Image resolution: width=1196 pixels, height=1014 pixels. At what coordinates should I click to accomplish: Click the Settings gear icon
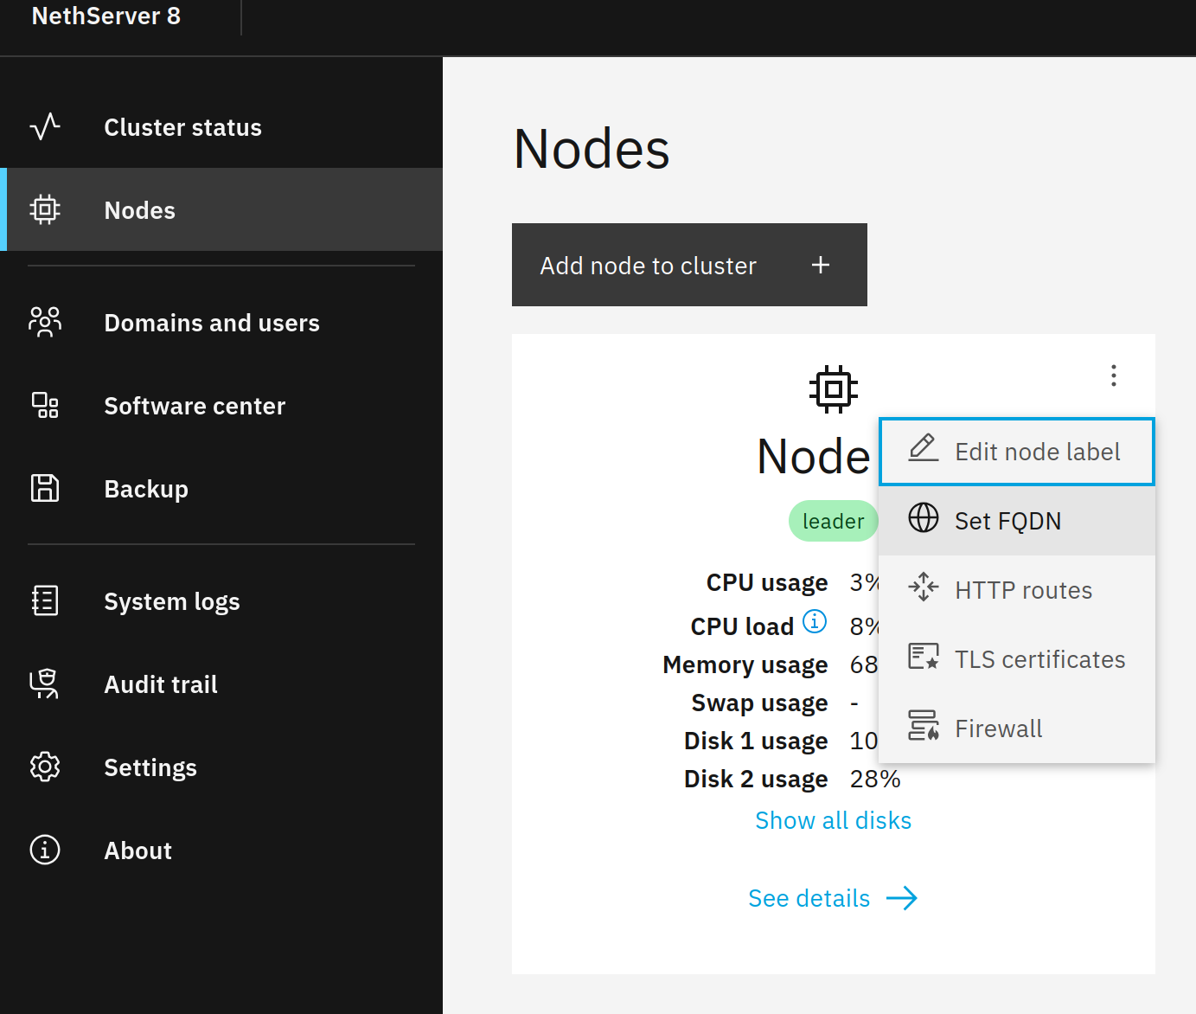pos(45,767)
